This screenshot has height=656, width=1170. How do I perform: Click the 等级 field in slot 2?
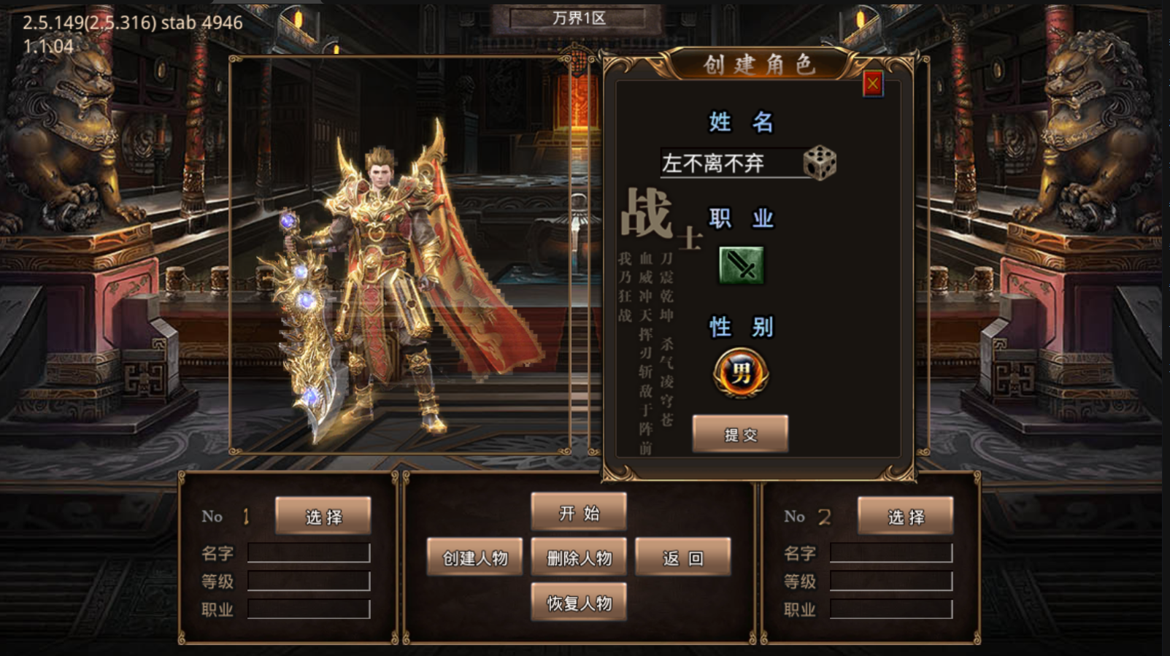tap(891, 581)
